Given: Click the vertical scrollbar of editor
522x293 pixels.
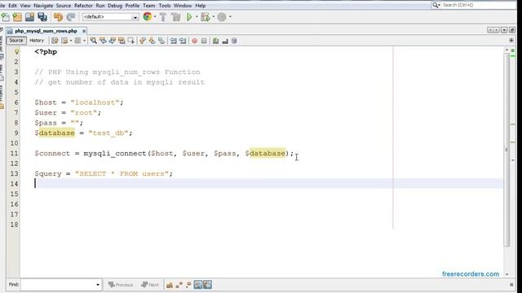Looking at the screenshot, I should 507,150.
